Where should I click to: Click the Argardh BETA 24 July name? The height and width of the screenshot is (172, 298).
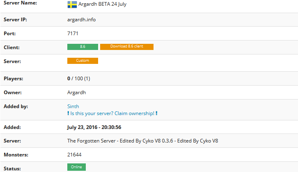click(x=103, y=4)
